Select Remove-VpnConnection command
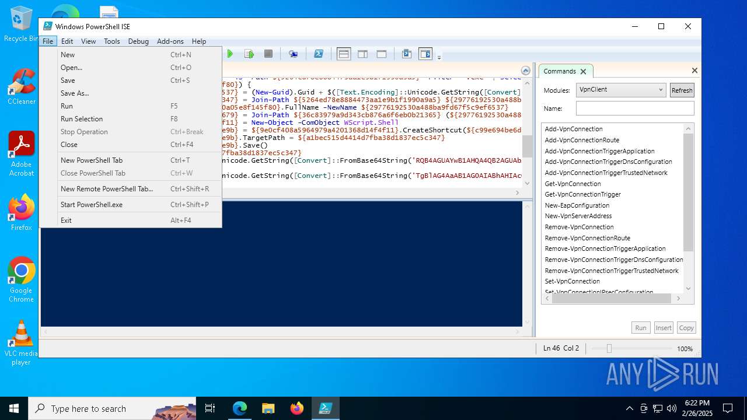The height and width of the screenshot is (420, 747). (x=579, y=227)
